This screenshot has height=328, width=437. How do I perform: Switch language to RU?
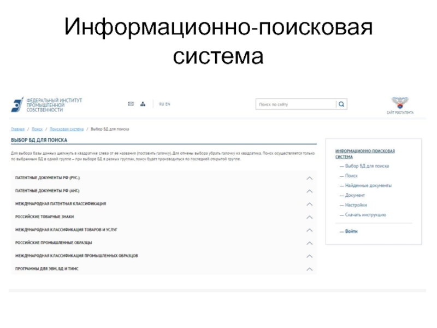pyautogui.click(x=161, y=104)
